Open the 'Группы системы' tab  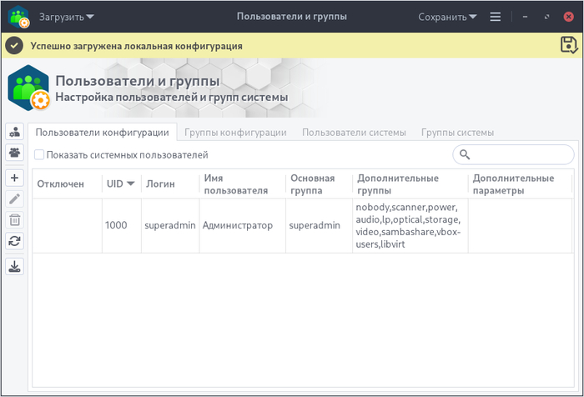457,132
